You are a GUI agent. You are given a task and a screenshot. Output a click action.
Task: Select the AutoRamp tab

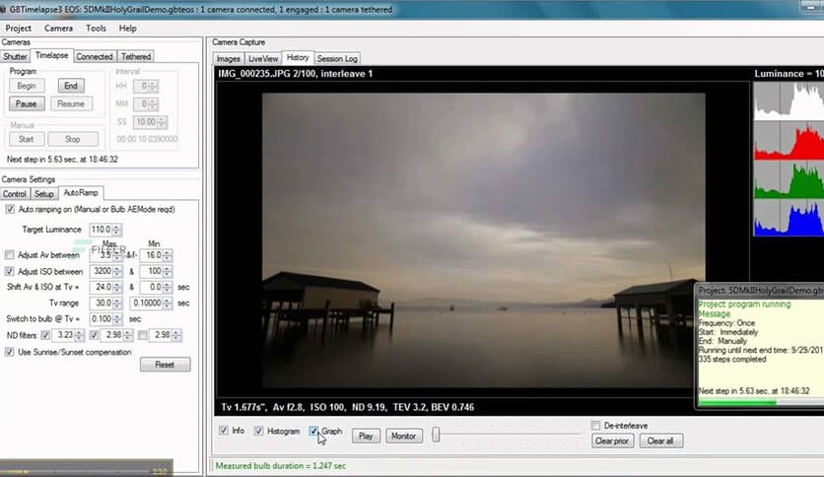pyautogui.click(x=81, y=193)
